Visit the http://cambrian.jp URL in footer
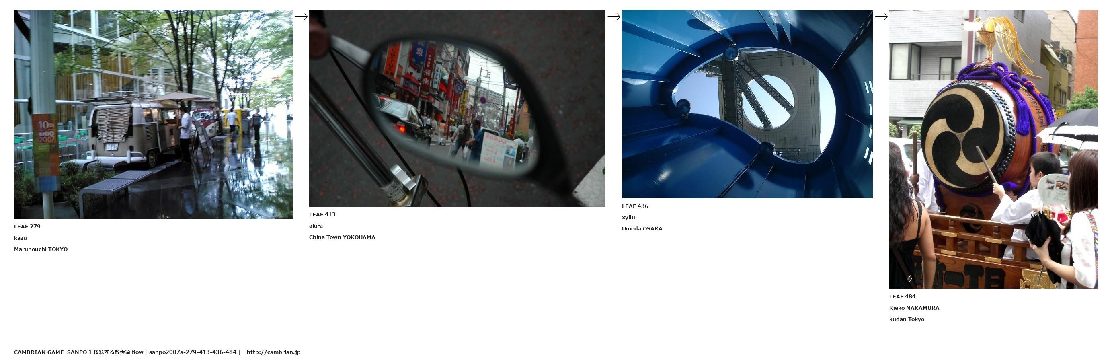 coord(273,352)
